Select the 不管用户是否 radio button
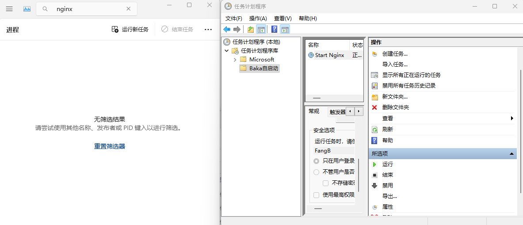This screenshot has width=523, height=225. [x=316, y=172]
